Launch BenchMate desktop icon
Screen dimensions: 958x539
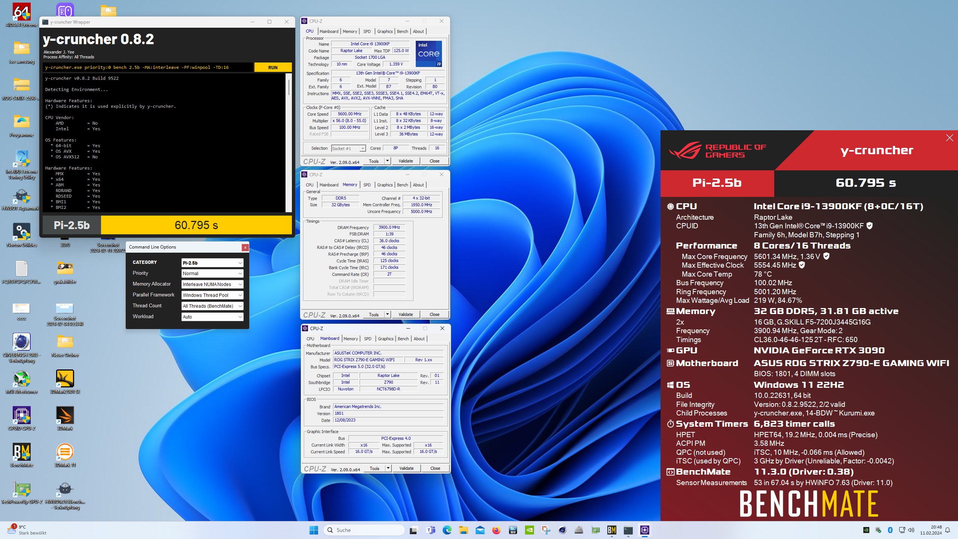[21, 455]
